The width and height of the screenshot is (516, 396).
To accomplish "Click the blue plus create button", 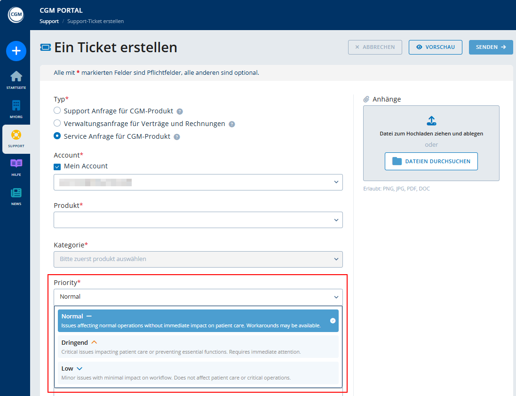I will 16,51.
